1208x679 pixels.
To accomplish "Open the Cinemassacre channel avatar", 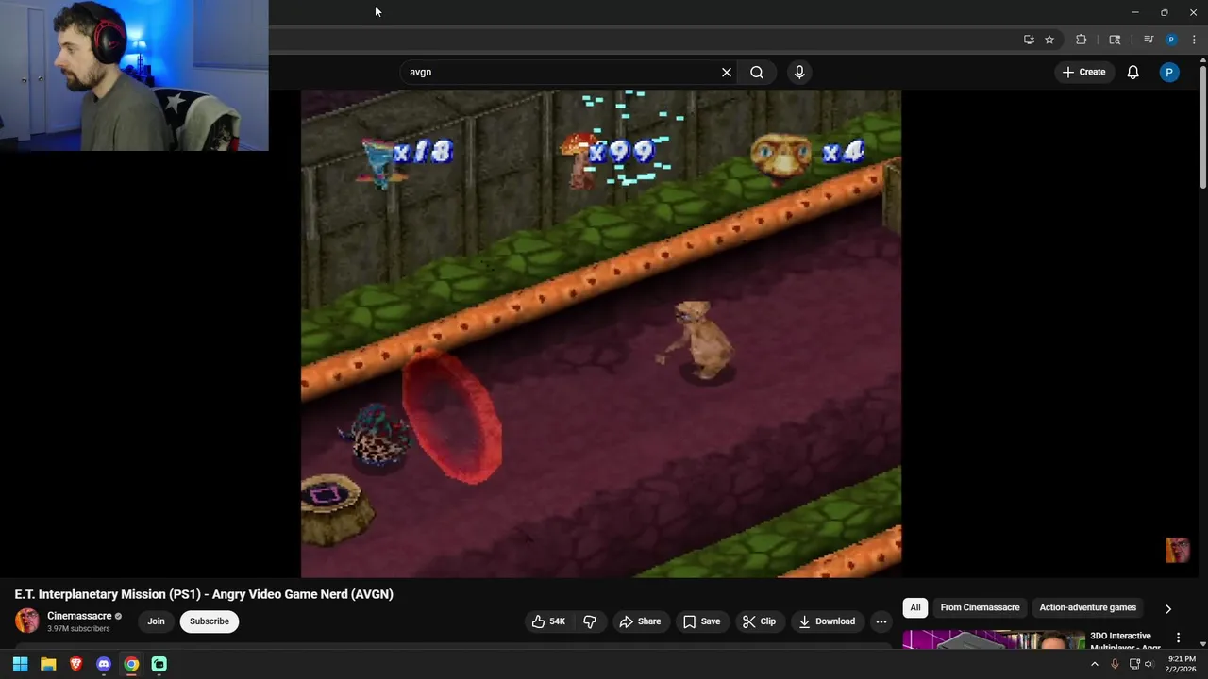I will point(27,621).
